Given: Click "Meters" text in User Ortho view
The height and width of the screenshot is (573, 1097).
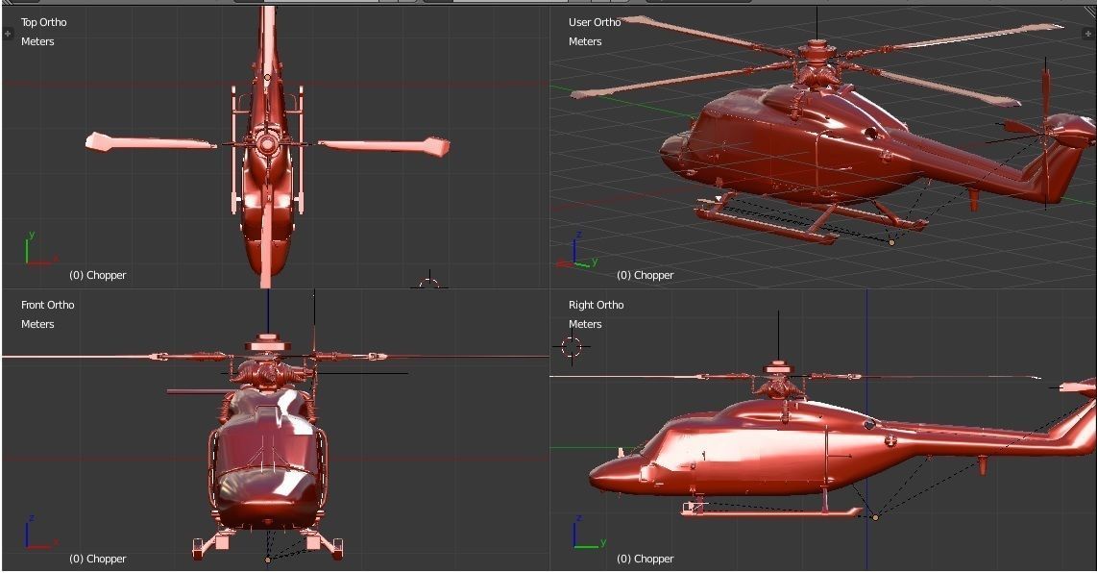Looking at the screenshot, I should [585, 41].
